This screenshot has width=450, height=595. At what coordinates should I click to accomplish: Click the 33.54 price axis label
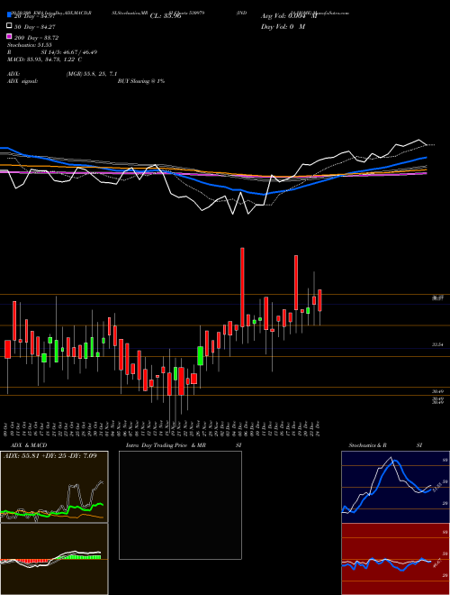click(x=437, y=344)
